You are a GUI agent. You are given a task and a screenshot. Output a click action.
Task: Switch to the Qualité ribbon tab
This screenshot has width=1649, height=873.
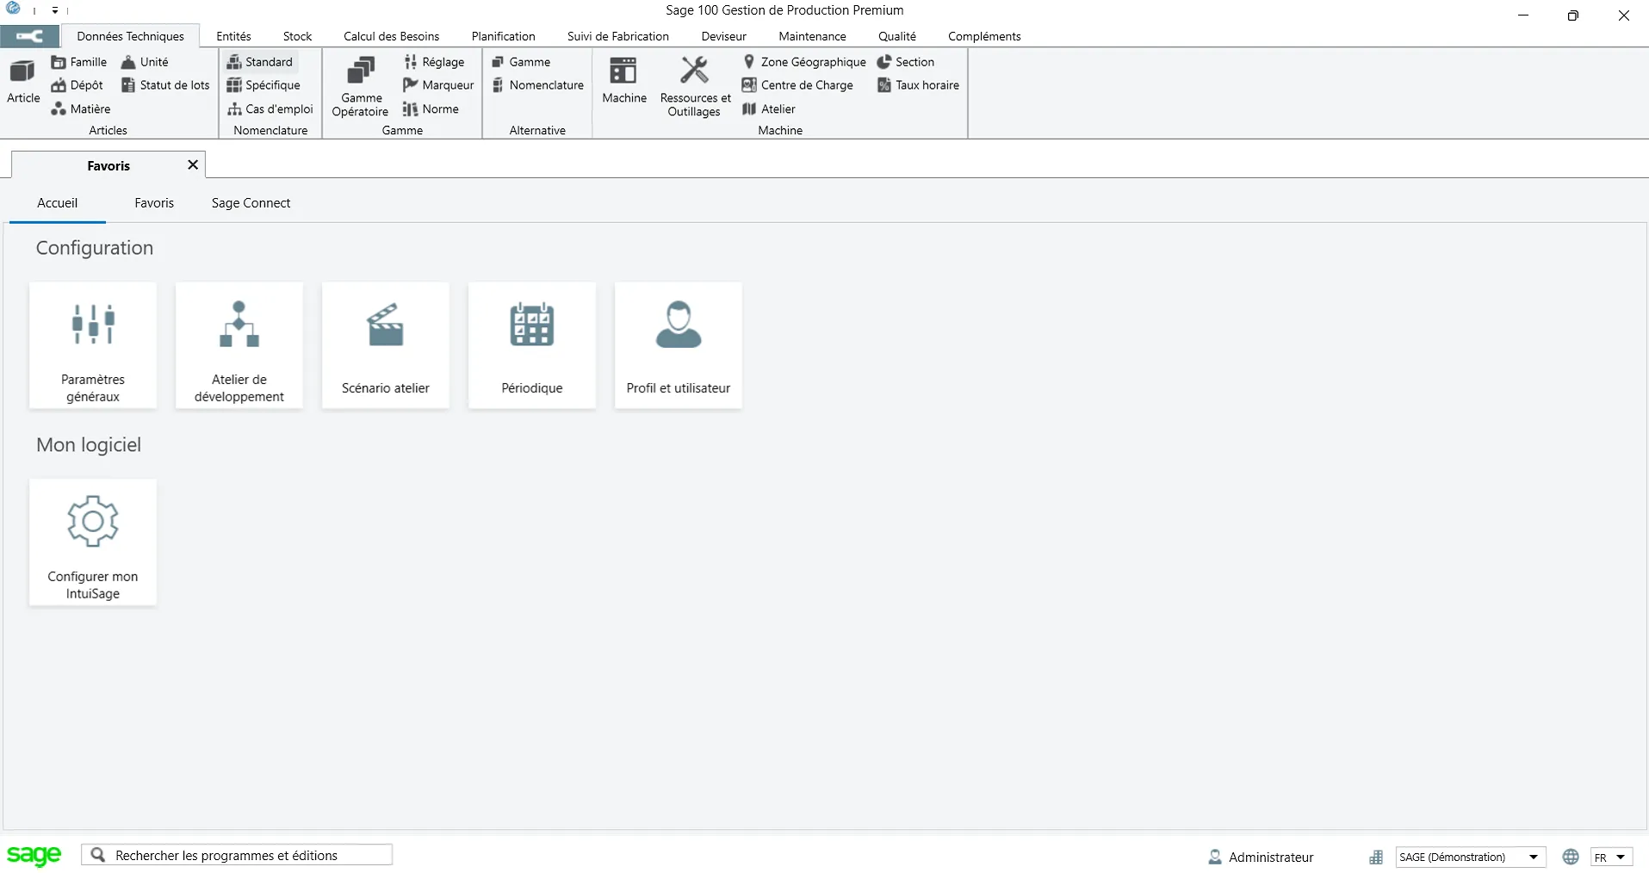tap(896, 36)
